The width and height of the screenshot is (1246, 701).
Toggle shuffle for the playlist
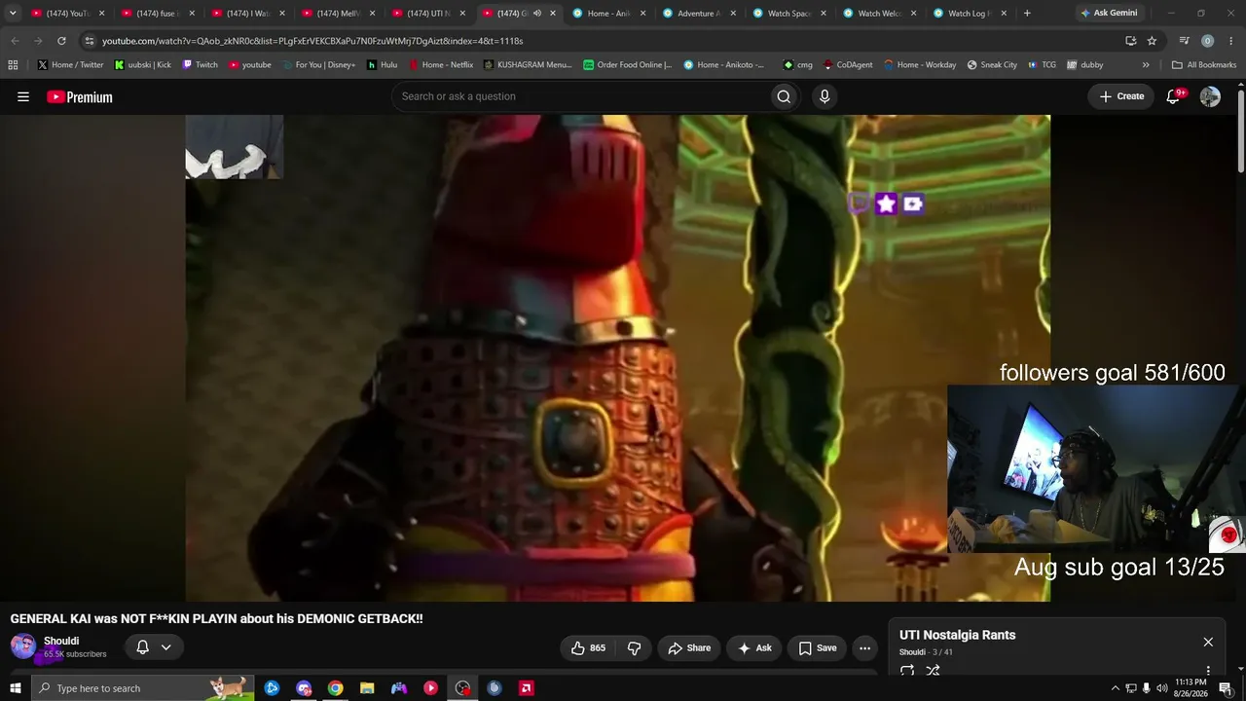[933, 671]
